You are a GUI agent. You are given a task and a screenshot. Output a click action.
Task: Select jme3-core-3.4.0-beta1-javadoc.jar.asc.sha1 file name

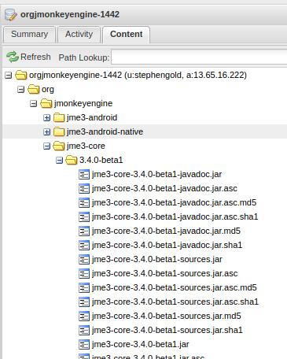[x=175, y=217]
